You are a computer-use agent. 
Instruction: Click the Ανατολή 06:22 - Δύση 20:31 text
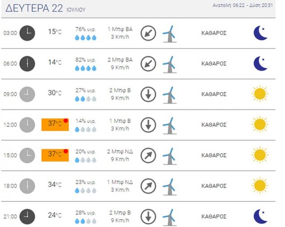pyautogui.click(x=242, y=5)
